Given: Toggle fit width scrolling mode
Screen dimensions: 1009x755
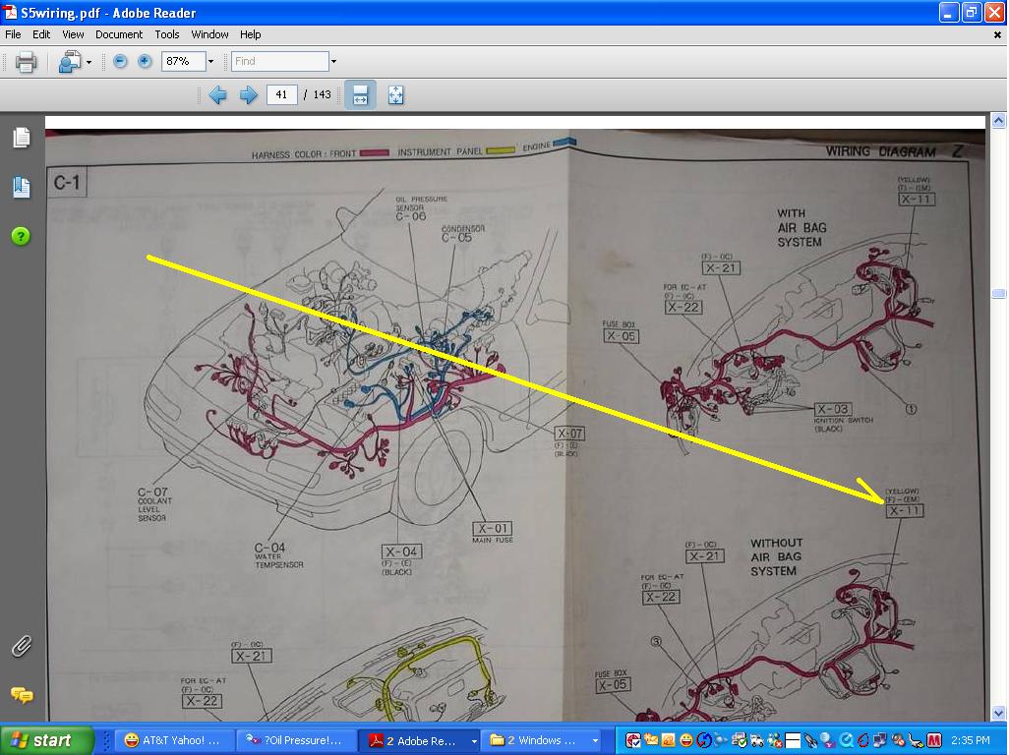Looking at the screenshot, I should coord(360,95).
